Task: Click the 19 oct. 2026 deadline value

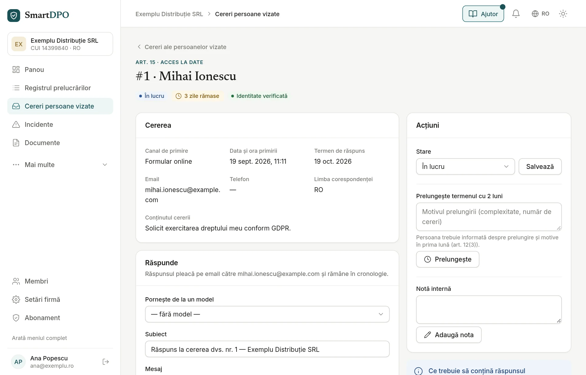Action: pos(333,162)
